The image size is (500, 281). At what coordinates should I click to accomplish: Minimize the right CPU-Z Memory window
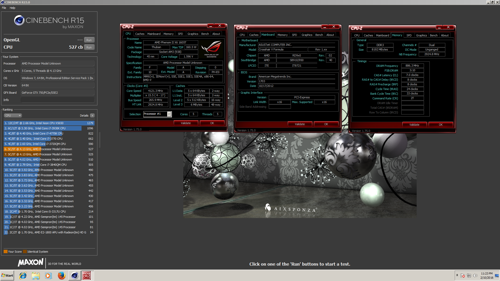(439, 27)
